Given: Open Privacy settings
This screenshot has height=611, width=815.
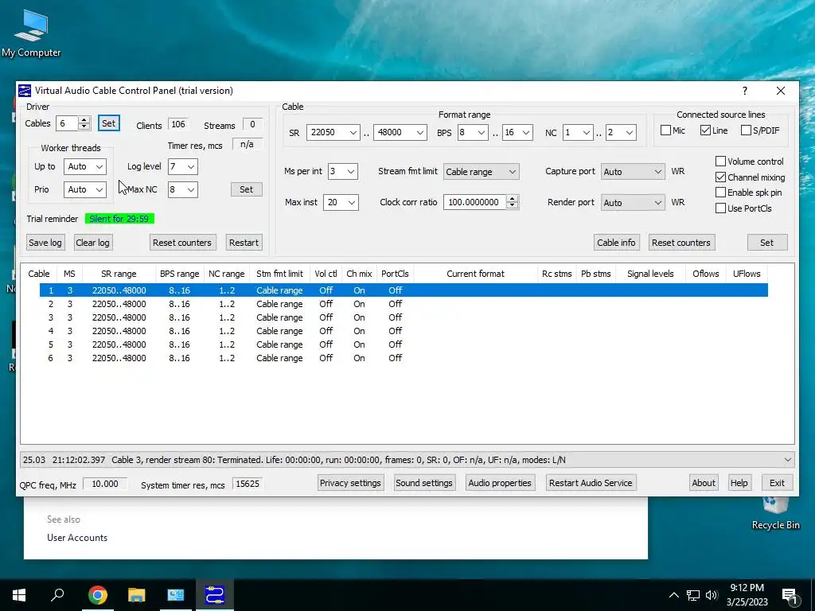Looking at the screenshot, I should [350, 483].
